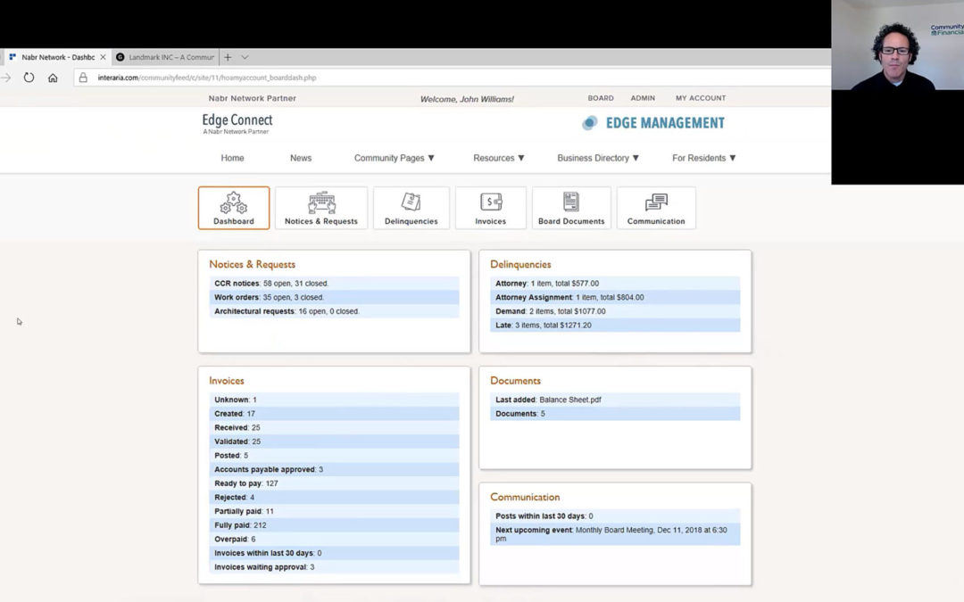The height and width of the screenshot is (602, 964).
Task: Open the Dashboard icon tile
Action: pos(233,208)
